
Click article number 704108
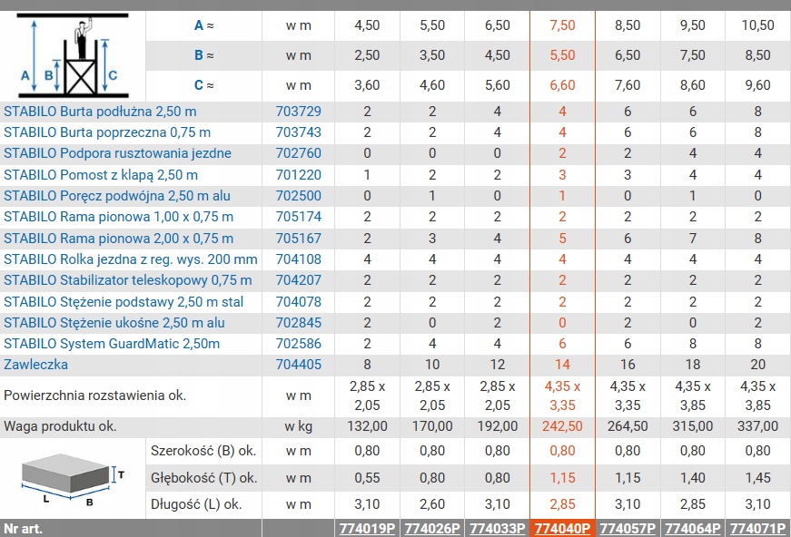[298, 259]
